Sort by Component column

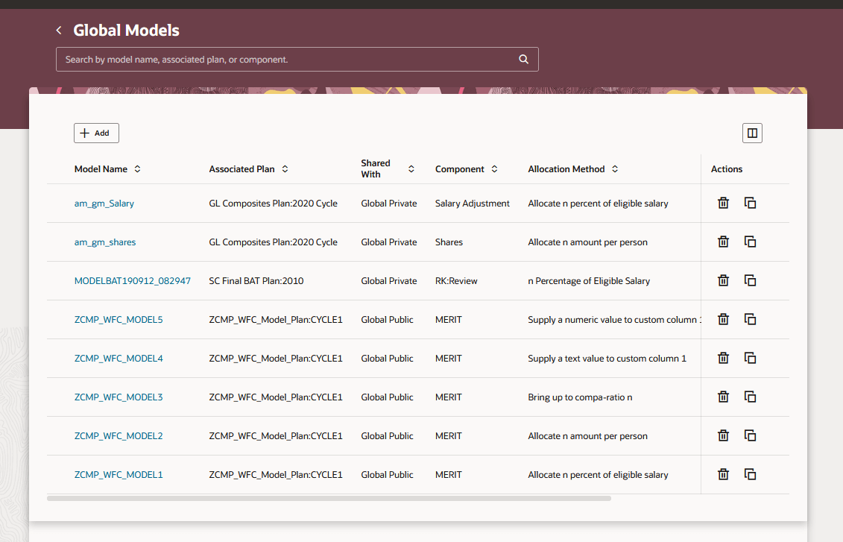[x=494, y=168]
